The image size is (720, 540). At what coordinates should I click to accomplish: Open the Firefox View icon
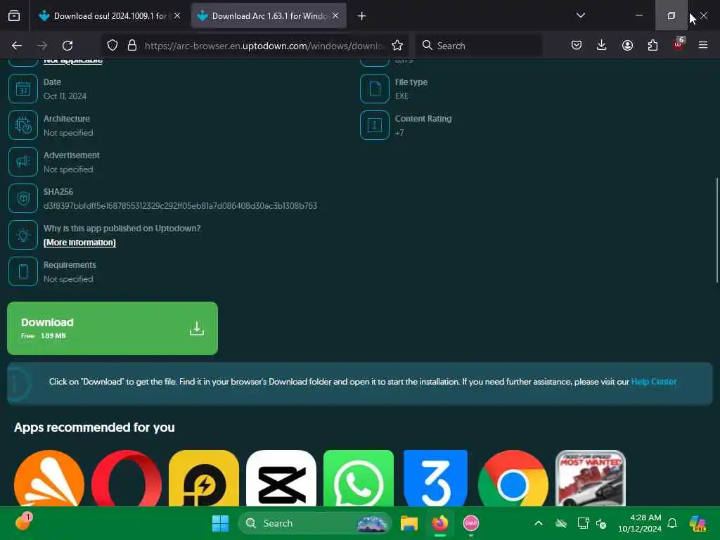tap(14, 15)
